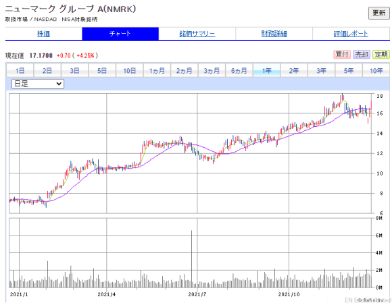This screenshot has height=303, width=392.
Task: Click the 2021/7 date axis label
Action: (197, 294)
